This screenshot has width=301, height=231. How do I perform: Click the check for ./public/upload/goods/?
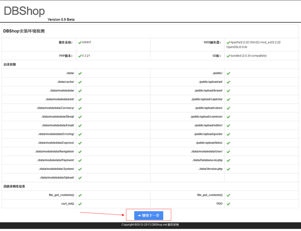228,134
